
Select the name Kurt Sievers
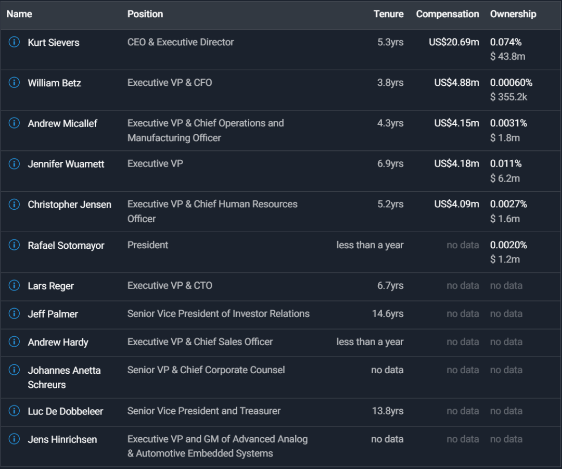[x=54, y=42]
